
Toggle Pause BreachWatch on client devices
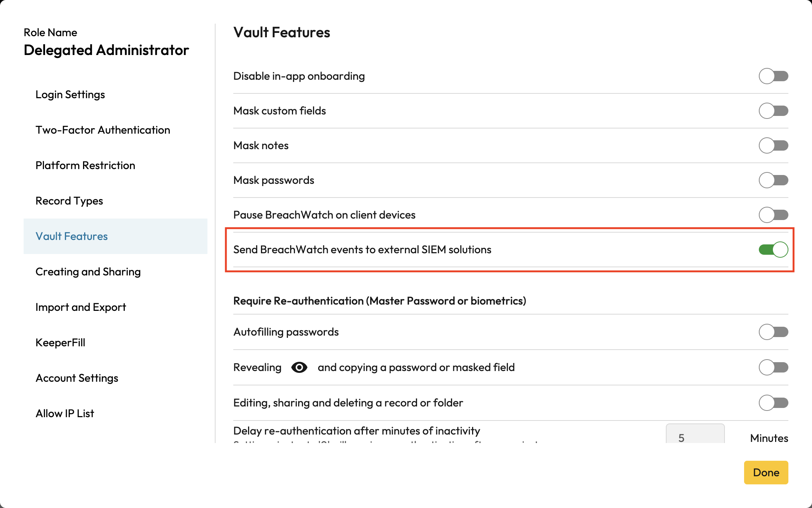[x=773, y=215]
